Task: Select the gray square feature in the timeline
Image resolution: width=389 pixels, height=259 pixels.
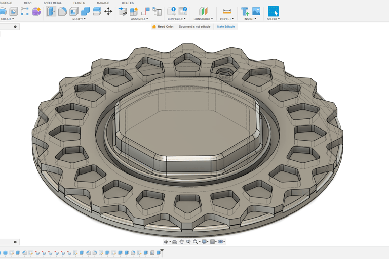Action: (152, 253)
